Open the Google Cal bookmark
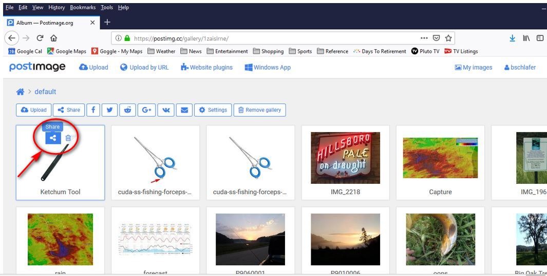547x276 pixels. 25,51
